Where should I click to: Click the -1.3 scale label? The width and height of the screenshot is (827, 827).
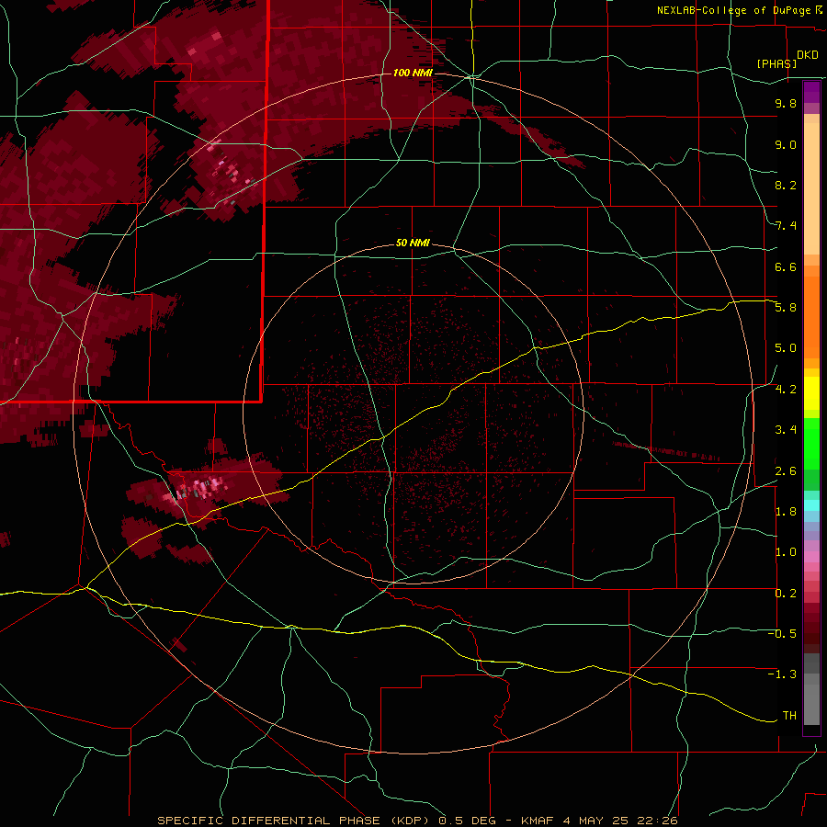click(782, 674)
